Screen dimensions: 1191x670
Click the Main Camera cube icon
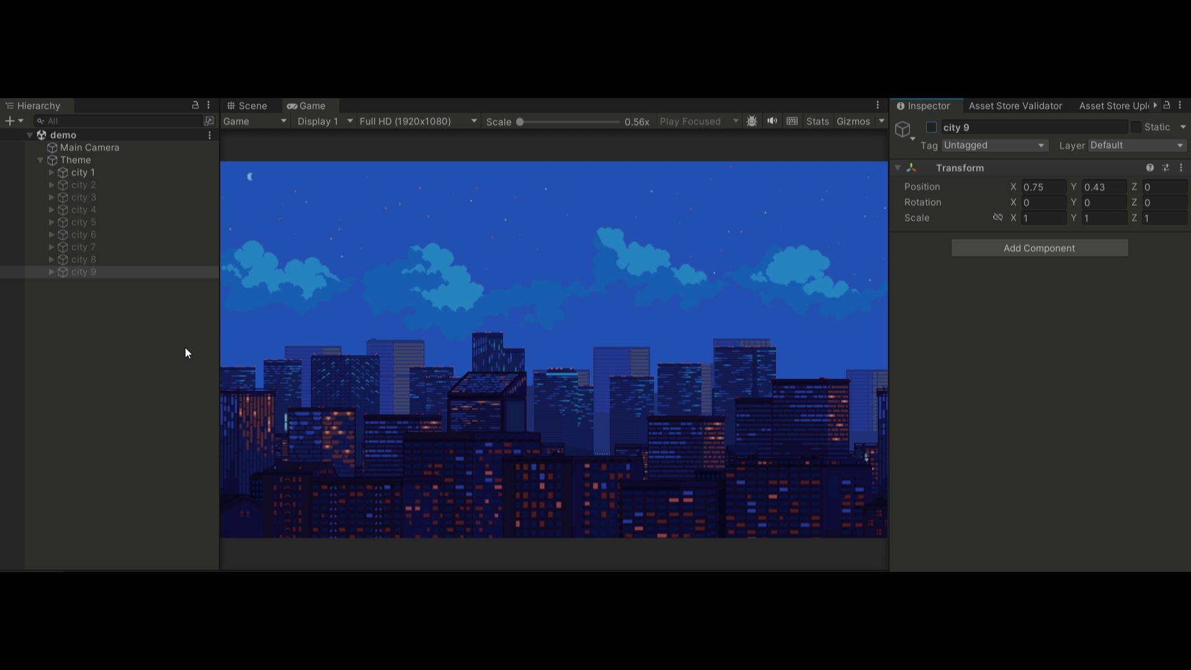(x=52, y=148)
